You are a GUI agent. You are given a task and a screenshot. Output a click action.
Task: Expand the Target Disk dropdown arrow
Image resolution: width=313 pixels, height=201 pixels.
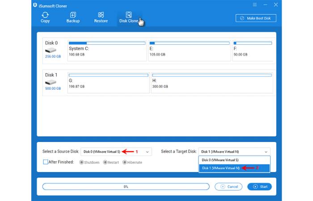266,152
